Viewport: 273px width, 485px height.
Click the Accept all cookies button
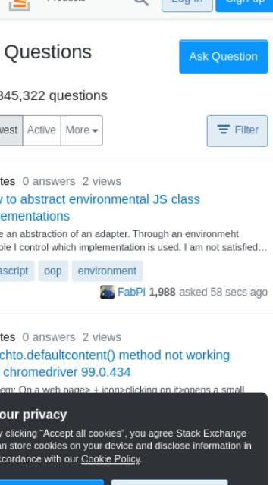(51, 482)
